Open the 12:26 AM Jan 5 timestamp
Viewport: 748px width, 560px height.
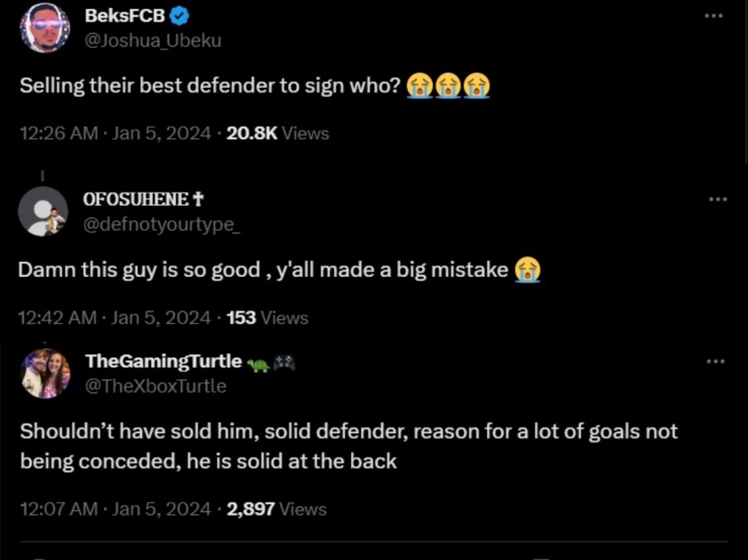point(115,133)
